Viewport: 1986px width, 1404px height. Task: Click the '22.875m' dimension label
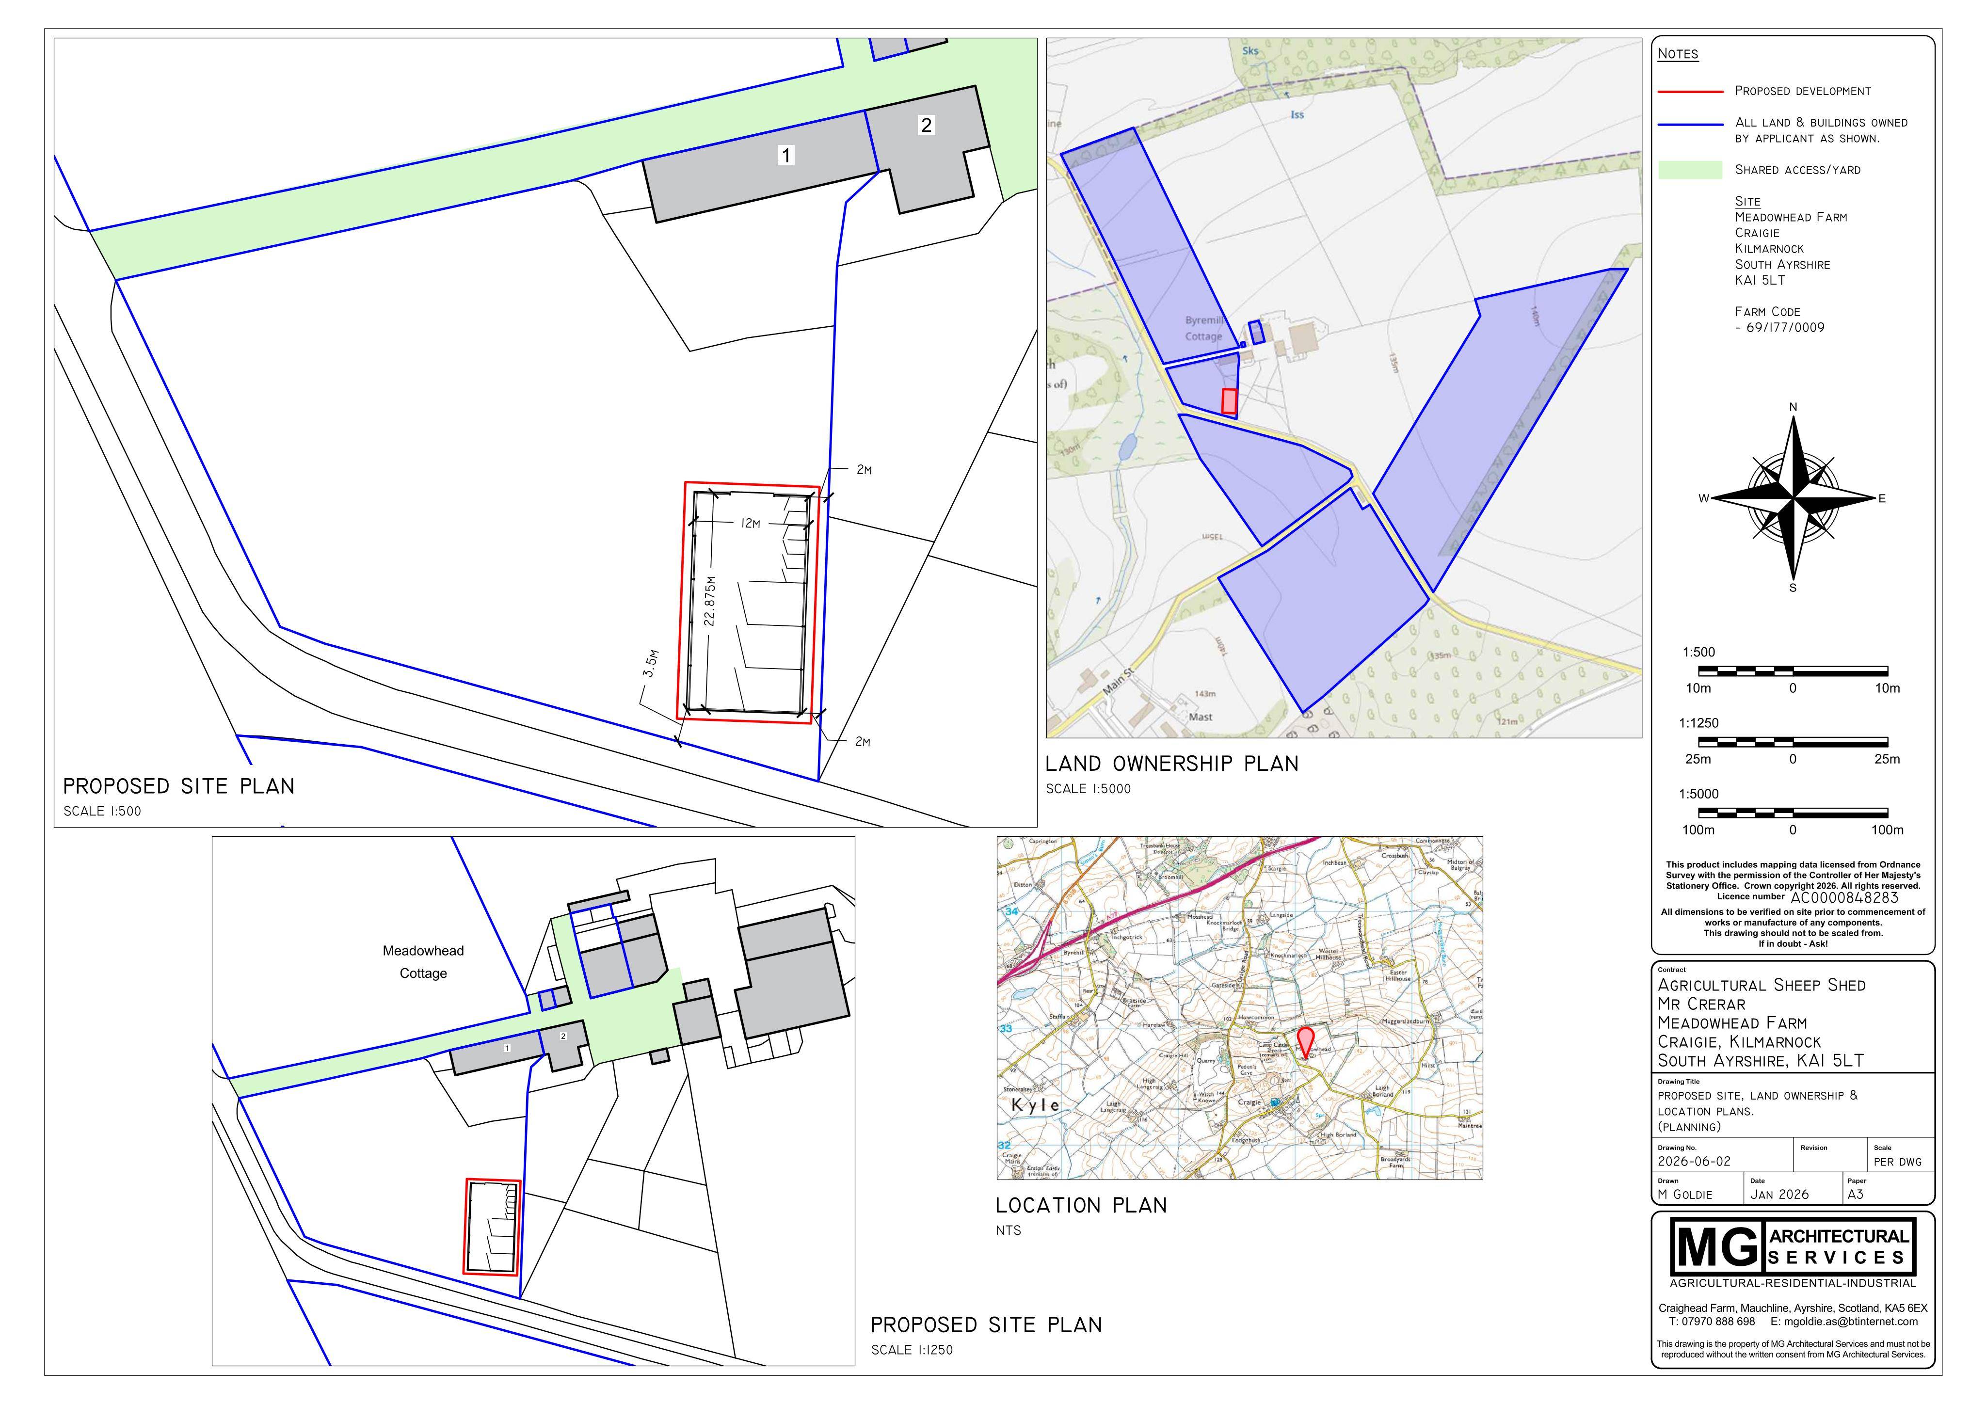click(x=709, y=600)
